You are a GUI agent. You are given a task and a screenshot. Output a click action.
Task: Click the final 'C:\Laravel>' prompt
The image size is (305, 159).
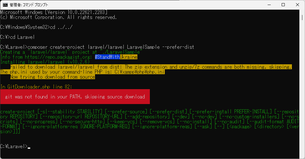tap(14, 146)
